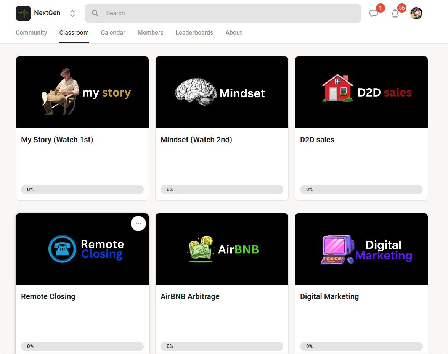Click the NextGen group name
This screenshot has height=354, width=448.
pyautogui.click(x=47, y=13)
